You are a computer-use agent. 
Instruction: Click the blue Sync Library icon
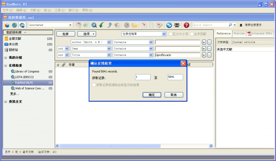point(169,25)
